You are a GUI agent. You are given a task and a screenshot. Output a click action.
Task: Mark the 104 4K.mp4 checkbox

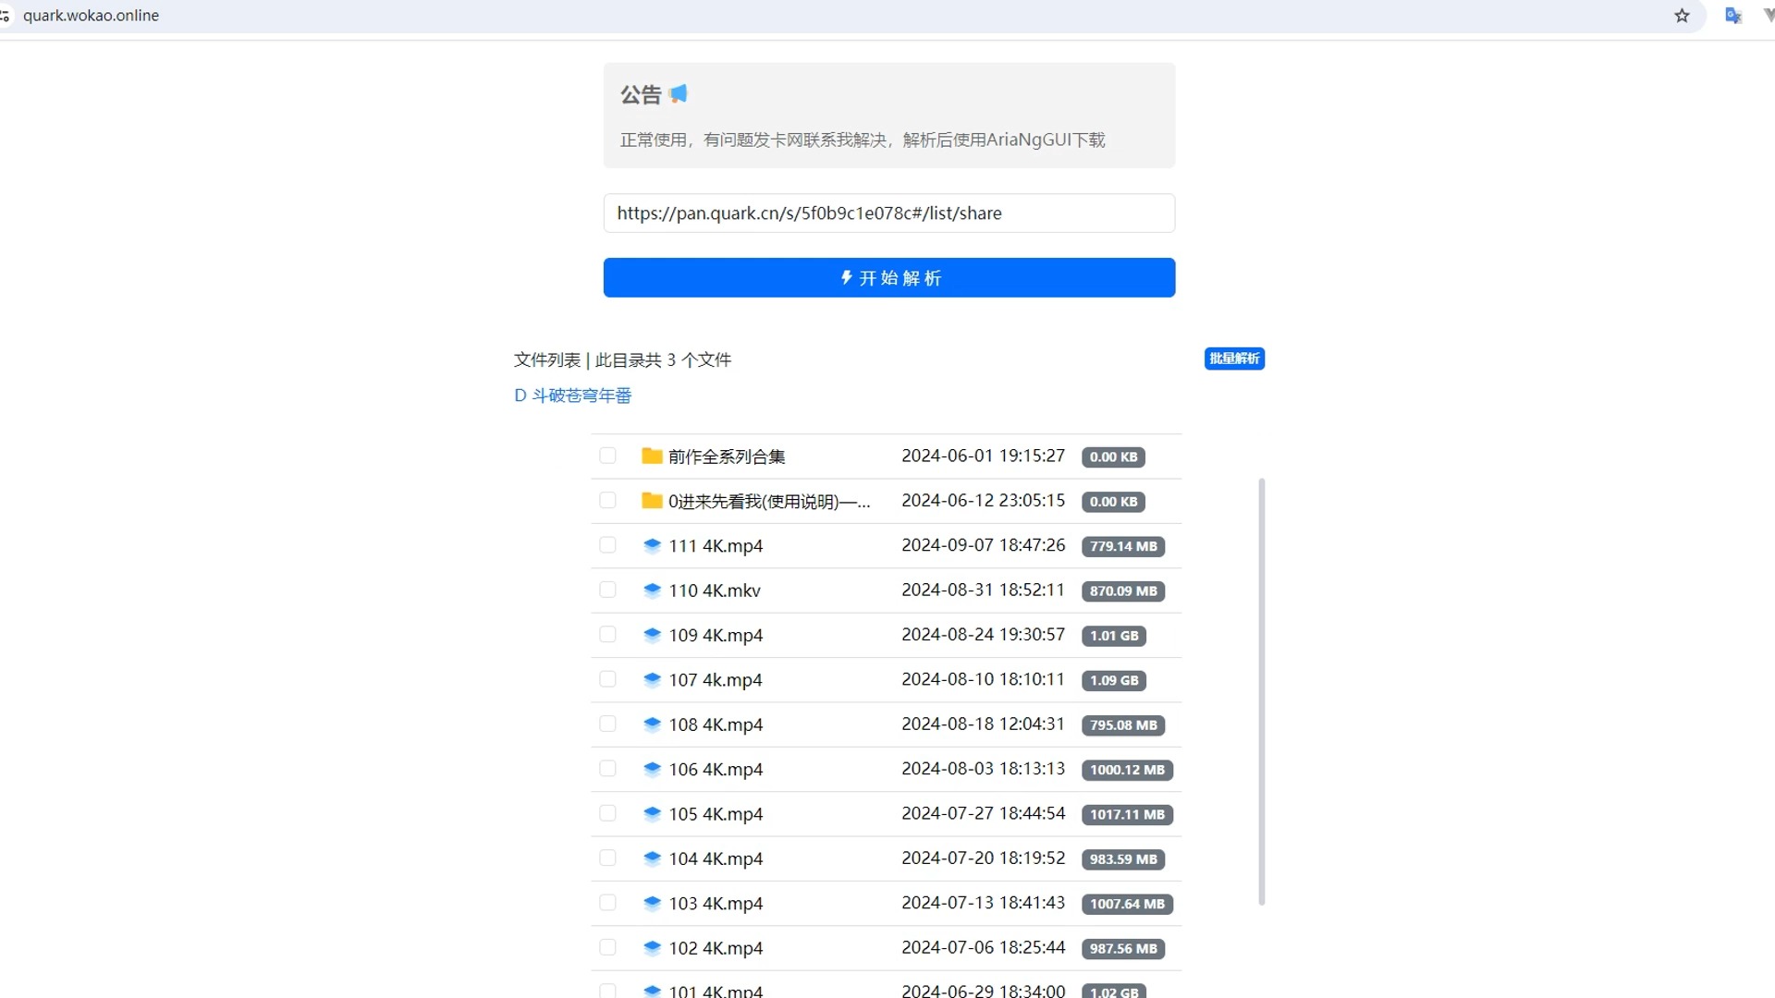click(607, 858)
